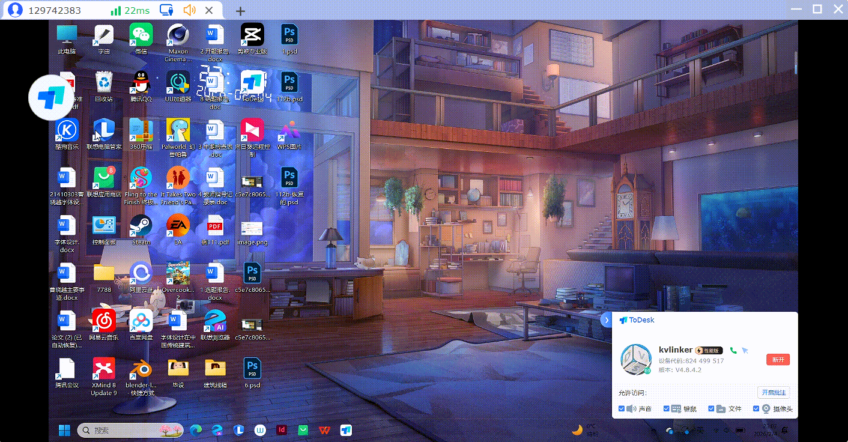Select the 1.psd file on desktop
848x442 pixels.
point(289,38)
